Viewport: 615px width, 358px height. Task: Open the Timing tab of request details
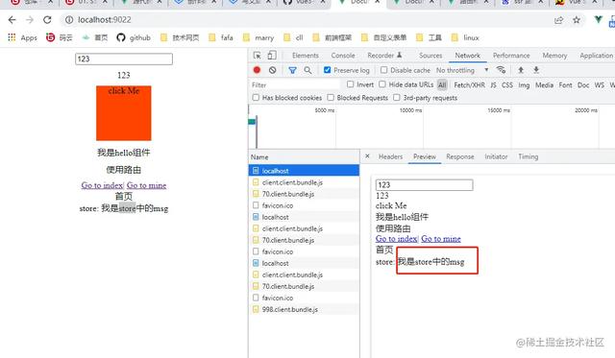point(528,156)
